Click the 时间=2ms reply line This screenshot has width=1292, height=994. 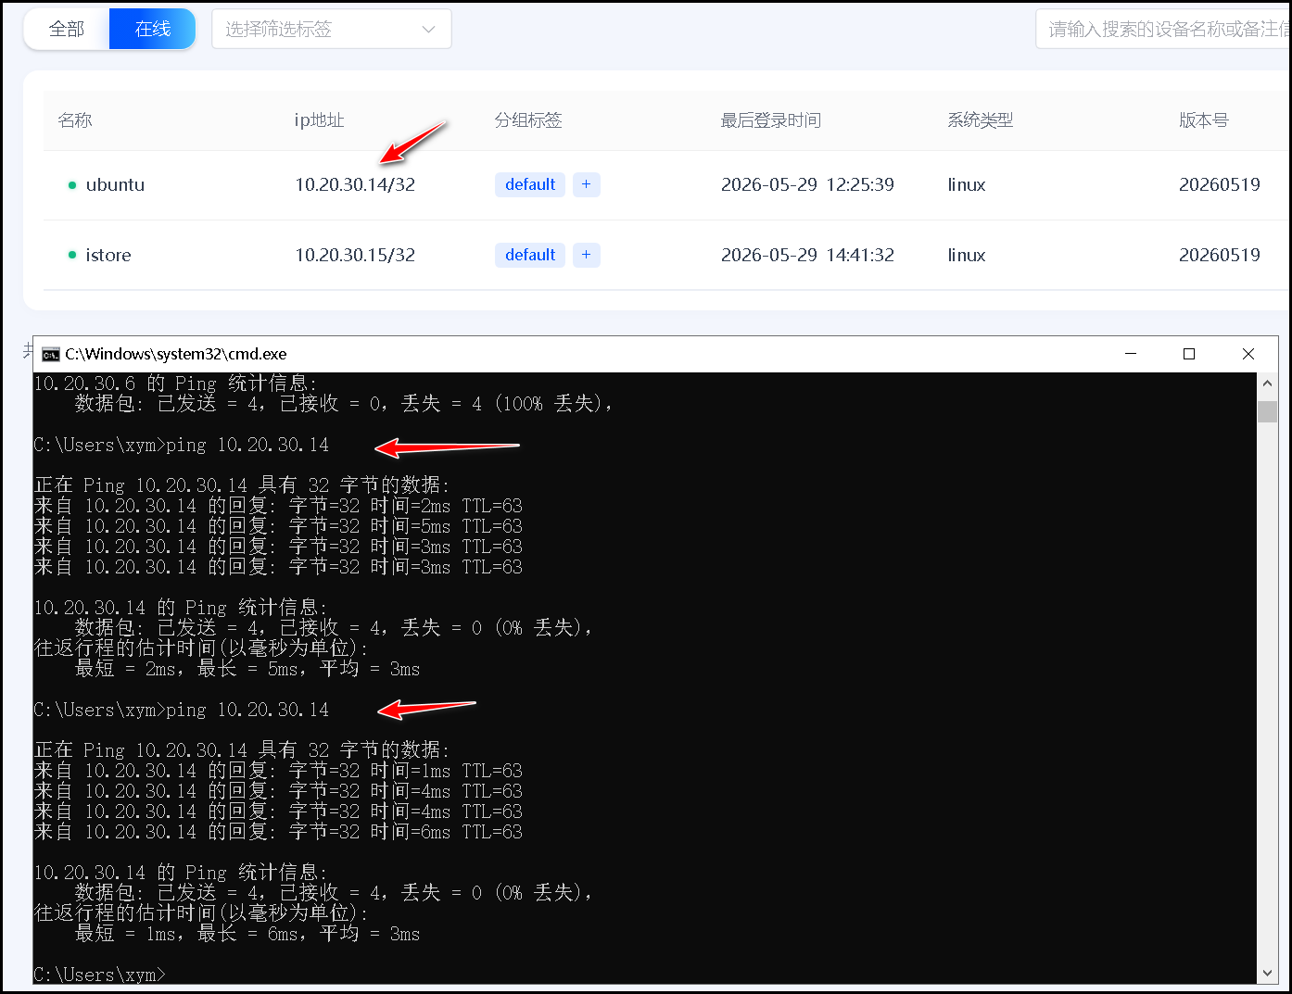(278, 506)
